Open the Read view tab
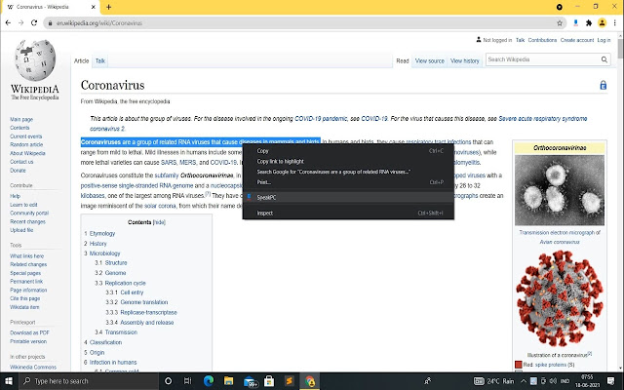624x390 pixels. pyautogui.click(x=403, y=60)
